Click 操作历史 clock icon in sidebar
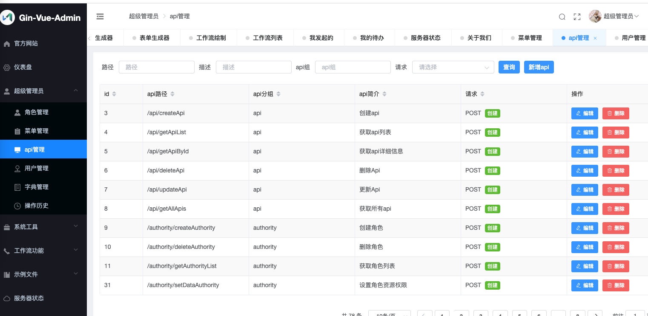 click(17, 206)
